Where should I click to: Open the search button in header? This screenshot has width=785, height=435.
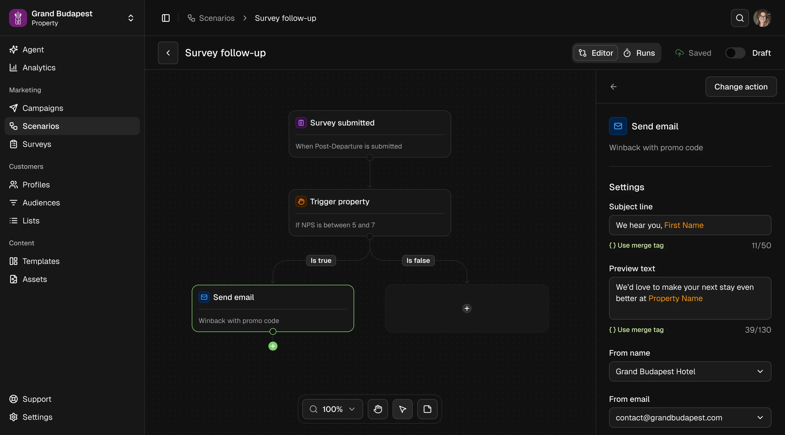click(740, 18)
